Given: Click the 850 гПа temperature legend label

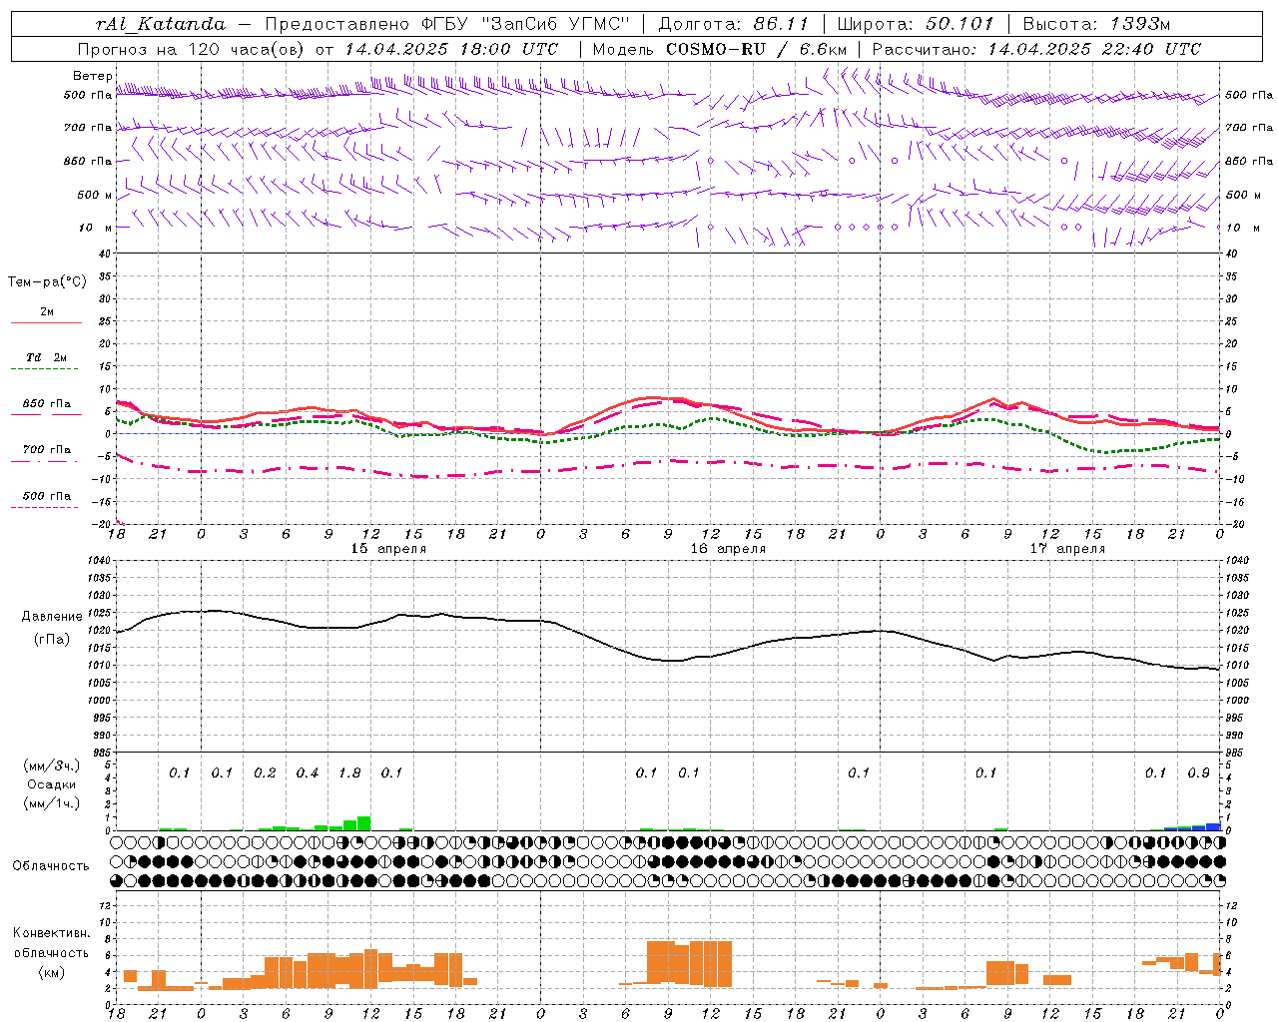Looking at the screenshot, I should tap(47, 404).
